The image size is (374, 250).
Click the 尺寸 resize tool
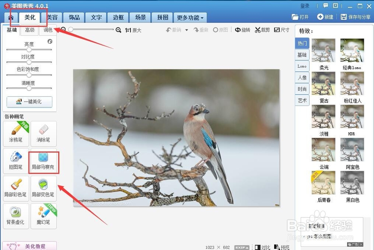(x=282, y=30)
